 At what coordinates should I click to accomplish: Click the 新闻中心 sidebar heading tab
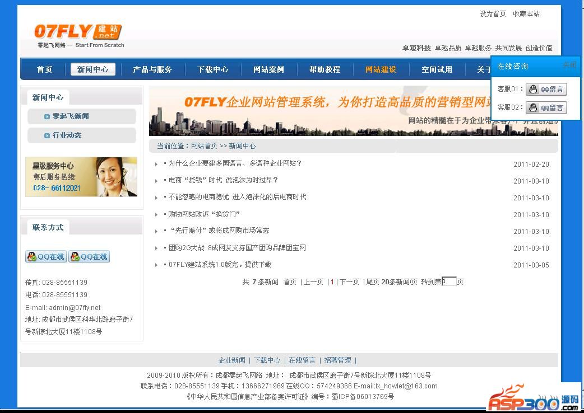[48, 97]
